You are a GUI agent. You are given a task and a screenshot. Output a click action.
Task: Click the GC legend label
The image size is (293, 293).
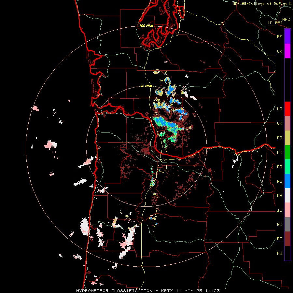coord(279,225)
